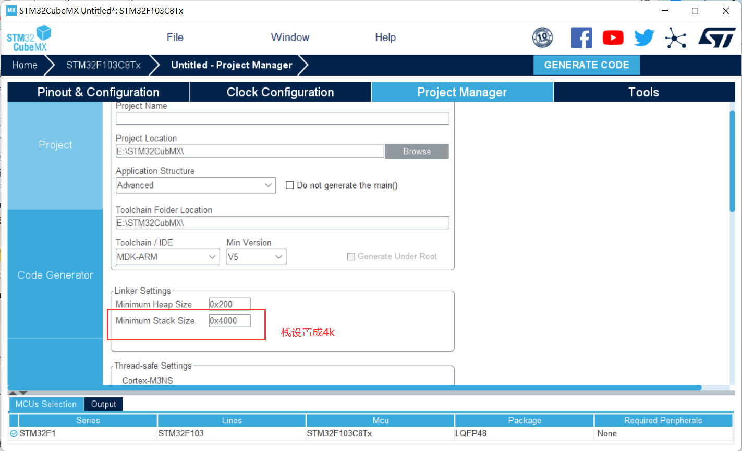
Task: Open the File menu
Action: [x=175, y=37]
